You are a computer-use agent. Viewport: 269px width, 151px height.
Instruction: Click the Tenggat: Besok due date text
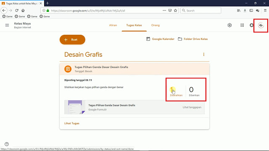(83, 71)
